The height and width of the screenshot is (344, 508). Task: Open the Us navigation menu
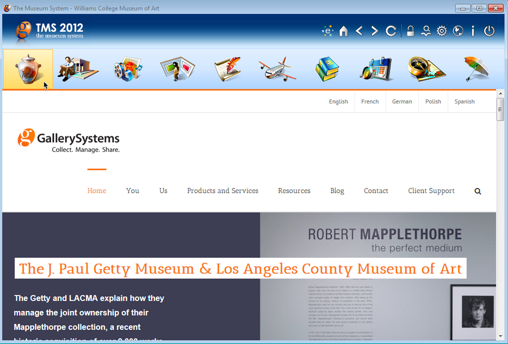pos(163,191)
